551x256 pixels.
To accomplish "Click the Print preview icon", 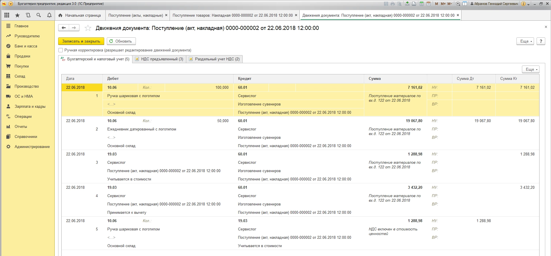I will coord(400,4).
